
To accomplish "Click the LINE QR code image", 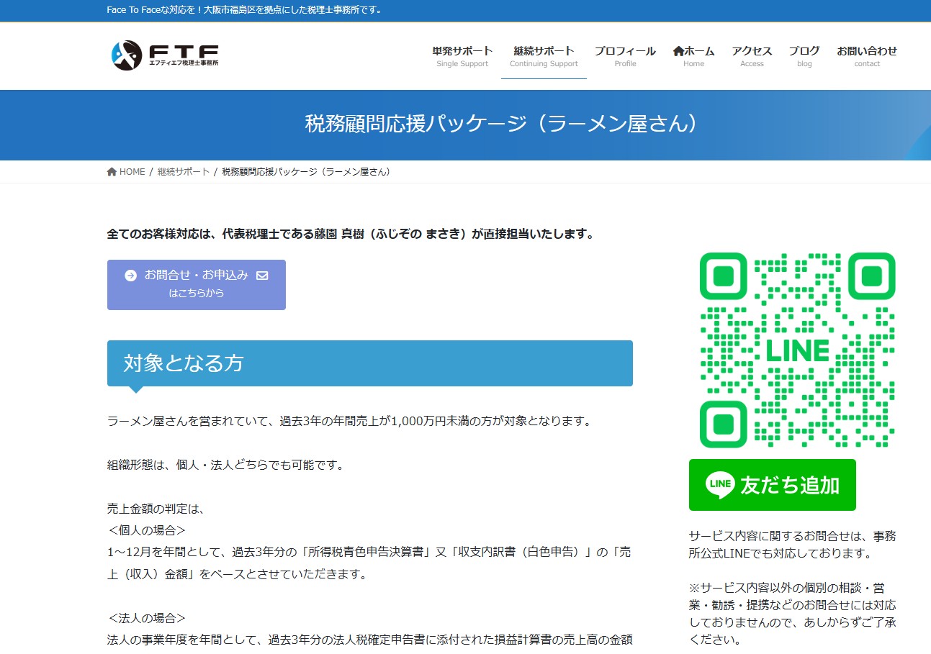I will coord(797,350).
